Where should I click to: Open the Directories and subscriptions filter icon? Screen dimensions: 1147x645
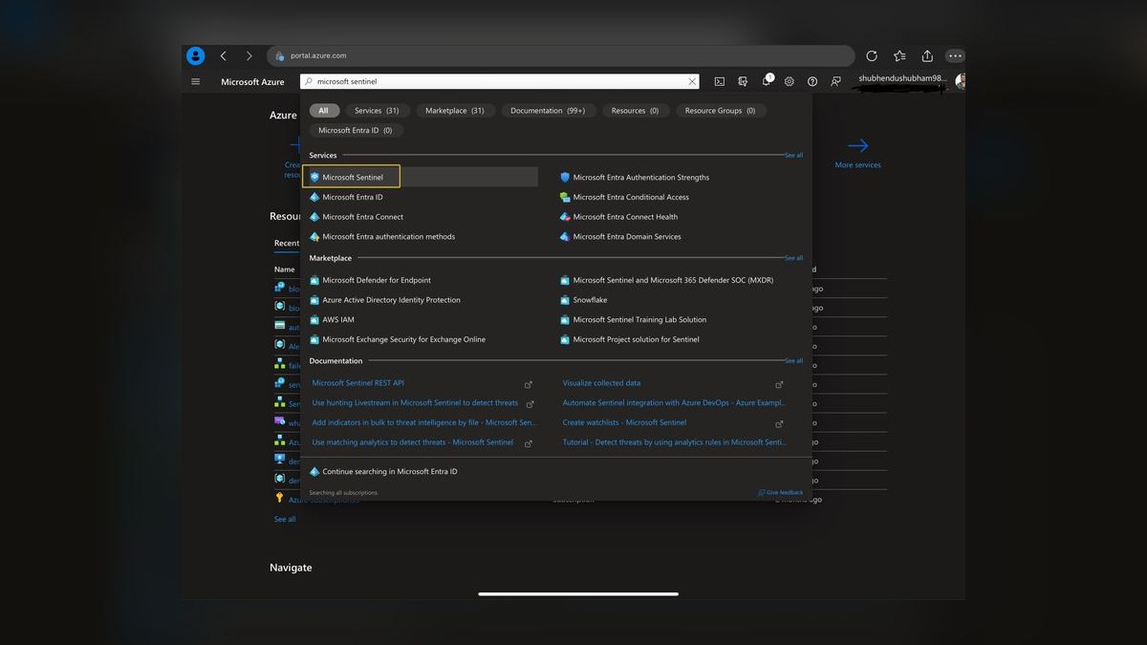point(743,82)
